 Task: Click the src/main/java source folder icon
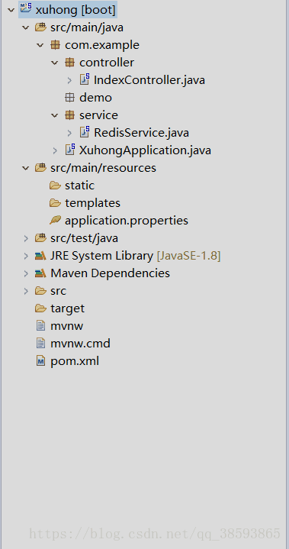[x=41, y=27]
